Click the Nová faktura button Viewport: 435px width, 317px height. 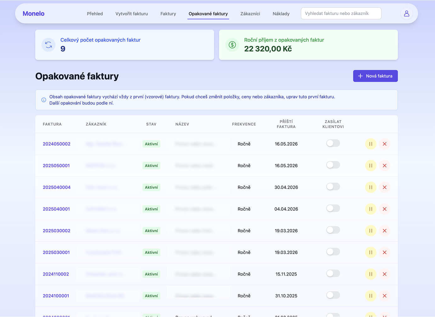click(x=375, y=76)
